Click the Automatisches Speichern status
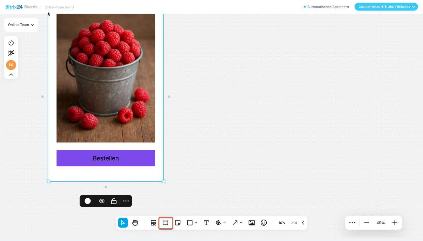Screen dimensions: 423x241 [x=326, y=7]
